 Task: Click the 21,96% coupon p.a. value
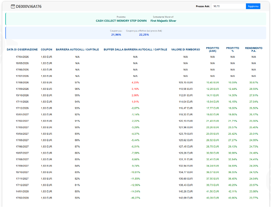tap(116, 35)
